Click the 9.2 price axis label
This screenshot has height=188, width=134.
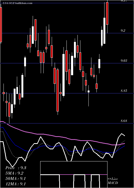coord(123,30)
